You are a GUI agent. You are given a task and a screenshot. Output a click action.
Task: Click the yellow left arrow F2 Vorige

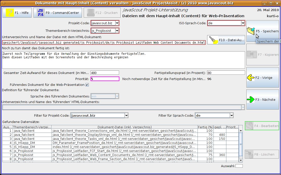point(251,78)
